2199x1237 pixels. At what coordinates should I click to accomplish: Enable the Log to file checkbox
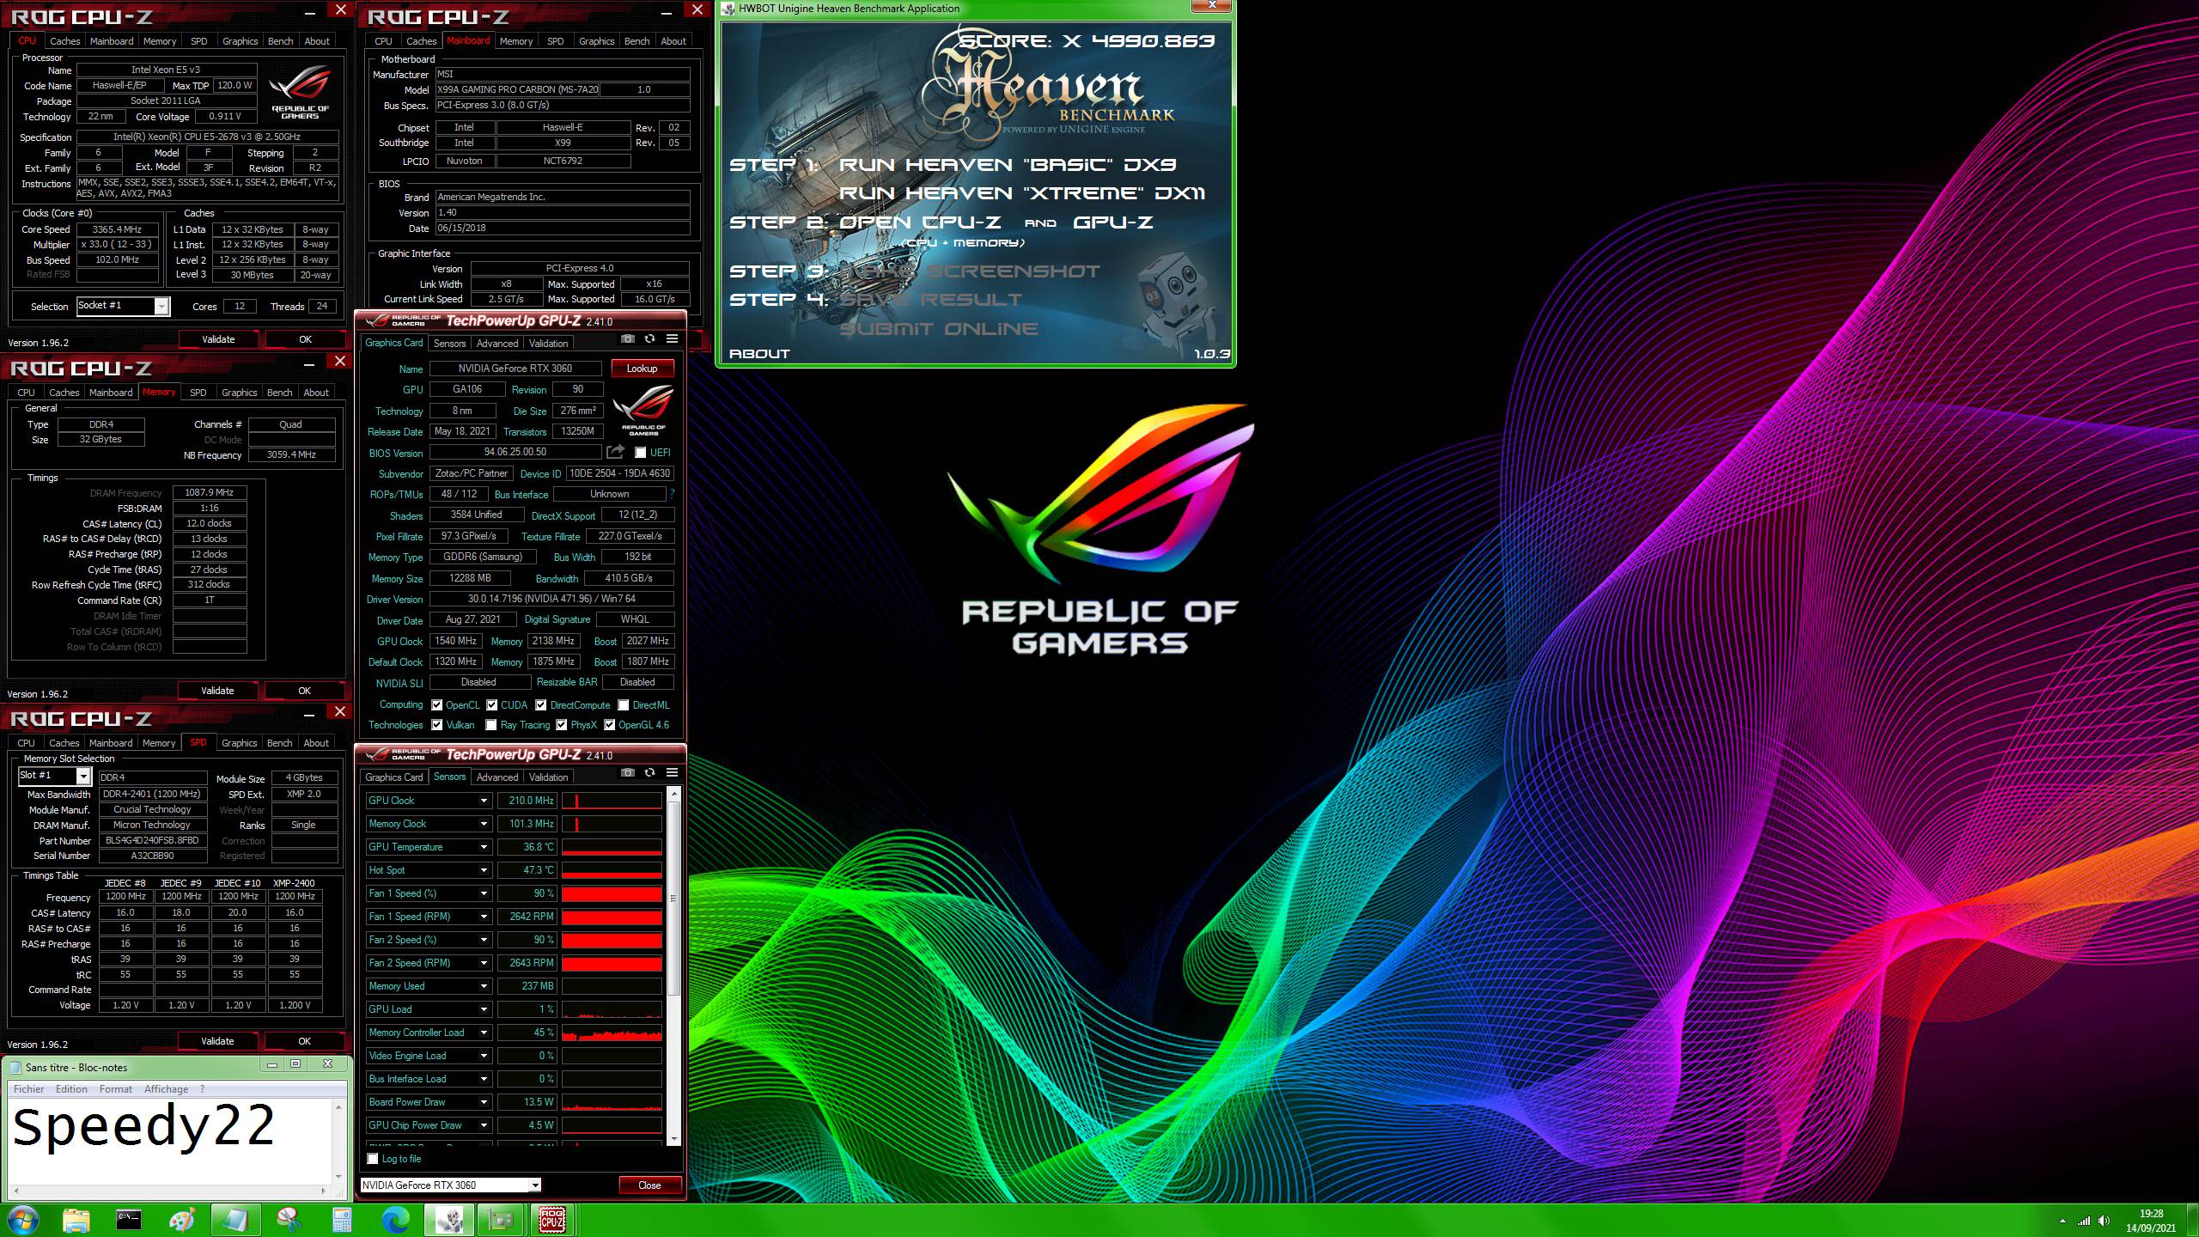pyautogui.click(x=373, y=1159)
